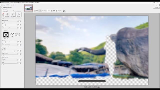The image size is (160, 90).
Task: Click Grain Size value stepper
Action: pyautogui.click(x=20, y=63)
